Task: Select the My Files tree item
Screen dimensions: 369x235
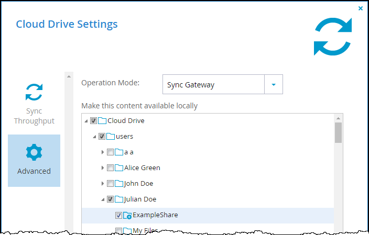Action: [x=145, y=230]
